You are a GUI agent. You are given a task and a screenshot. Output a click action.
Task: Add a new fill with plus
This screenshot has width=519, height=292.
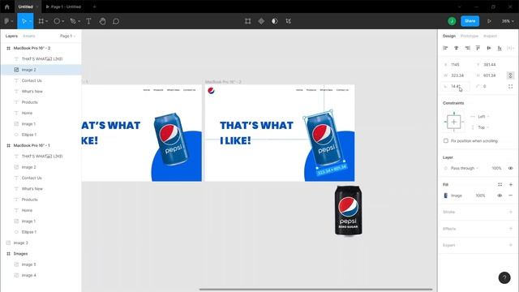coord(511,185)
